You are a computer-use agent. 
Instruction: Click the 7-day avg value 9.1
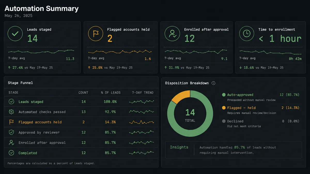[224, 59]
